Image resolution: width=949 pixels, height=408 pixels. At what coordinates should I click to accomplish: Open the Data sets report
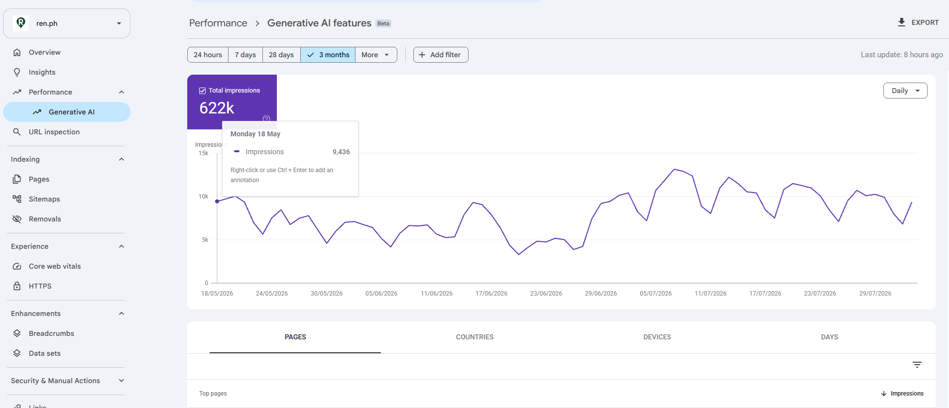click(67, 353)
